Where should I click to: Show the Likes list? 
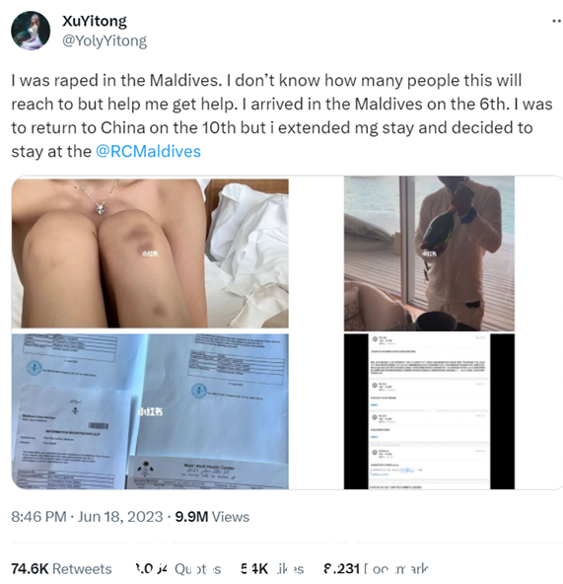pos(272,569)
